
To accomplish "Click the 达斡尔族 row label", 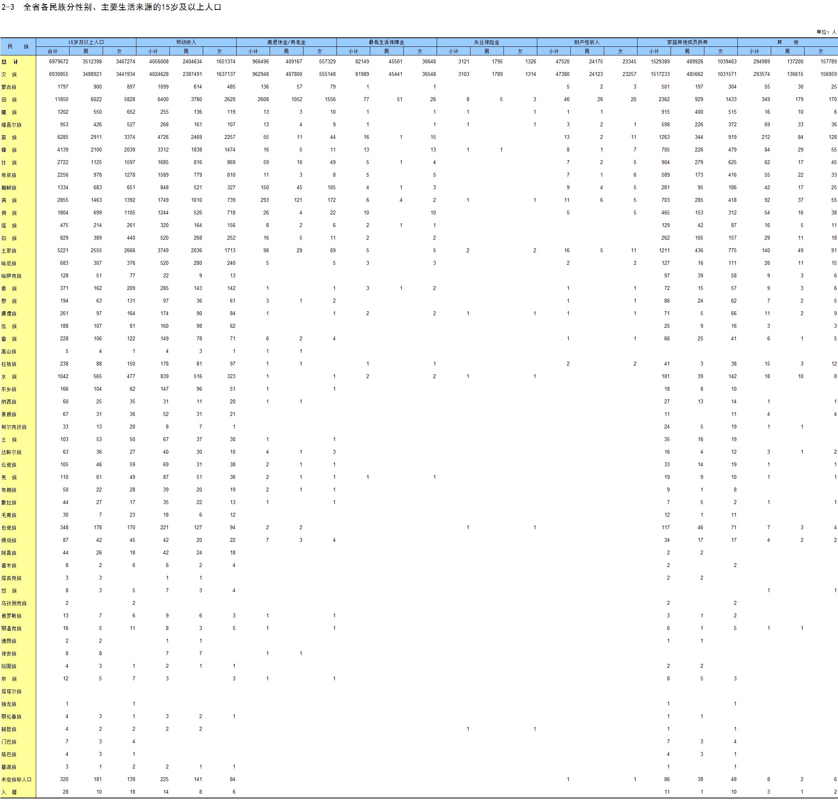I will click(11, 453).
